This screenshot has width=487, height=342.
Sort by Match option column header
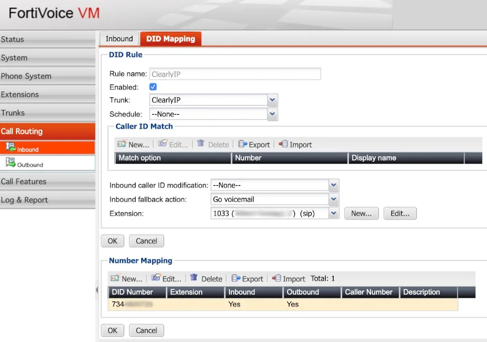173,158
